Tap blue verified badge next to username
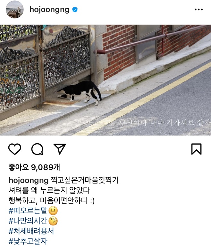Viewport: 211px width, 247px height. tap(75, 10)
